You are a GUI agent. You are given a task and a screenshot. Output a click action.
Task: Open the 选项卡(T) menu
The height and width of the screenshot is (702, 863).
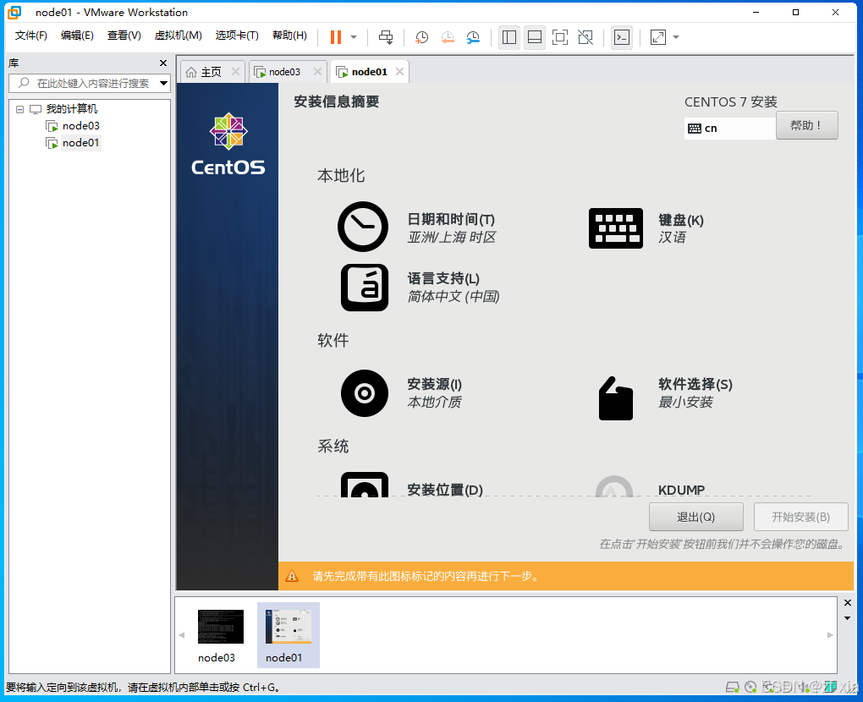237,36
